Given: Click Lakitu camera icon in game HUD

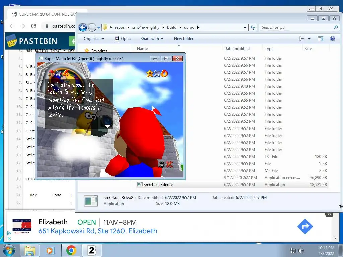Looking at the screenshot, I should click(x=161, y=164).
